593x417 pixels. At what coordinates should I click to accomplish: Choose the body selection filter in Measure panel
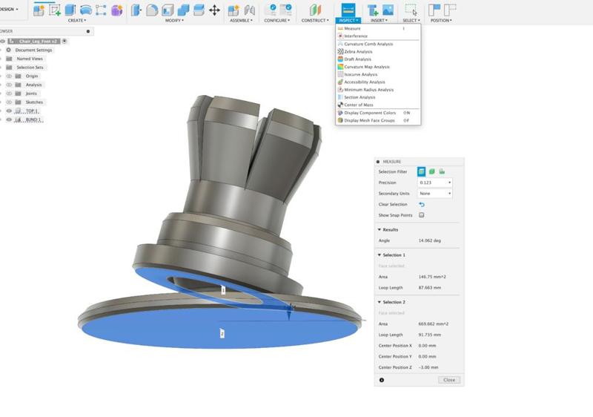pos(431,171)
